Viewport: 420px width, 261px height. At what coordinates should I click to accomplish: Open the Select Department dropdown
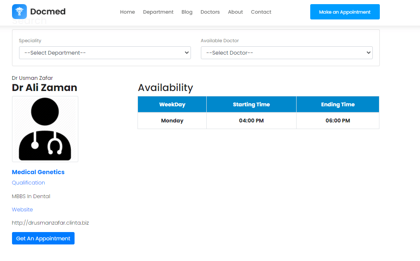click(x=105, y=53)
